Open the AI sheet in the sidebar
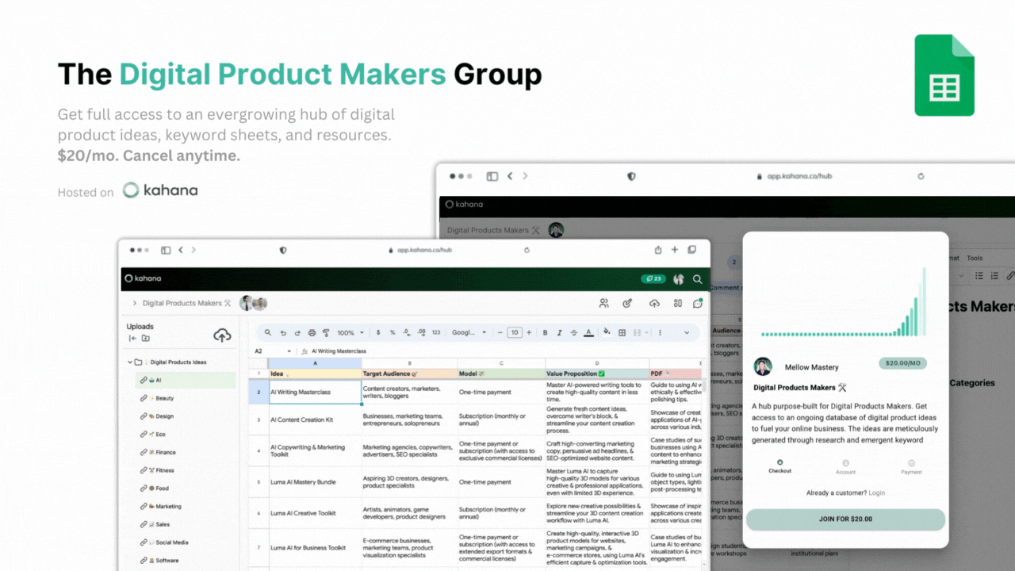This screenshot has width=1015, height=571. [186, 380]
